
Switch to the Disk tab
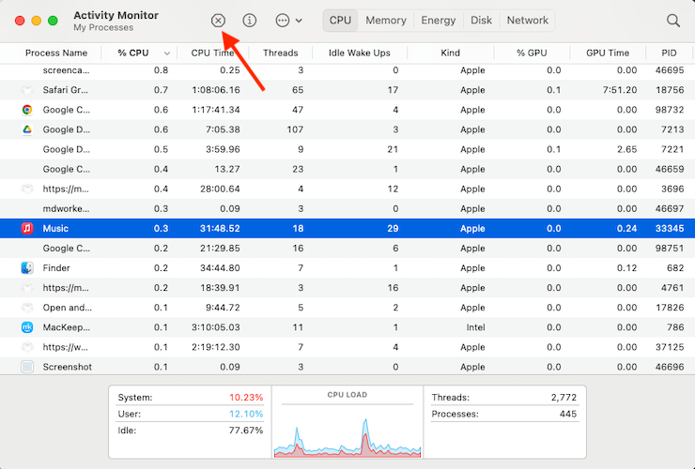481,21
